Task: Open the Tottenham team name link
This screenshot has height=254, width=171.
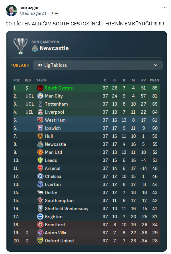Action: pyautogui.click(x=57, y=104)
